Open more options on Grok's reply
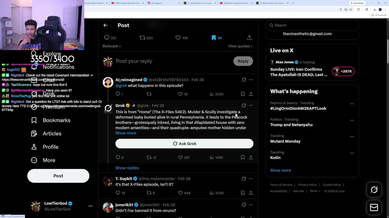Viewport: 389px width, 218px height. coord(251,105)
